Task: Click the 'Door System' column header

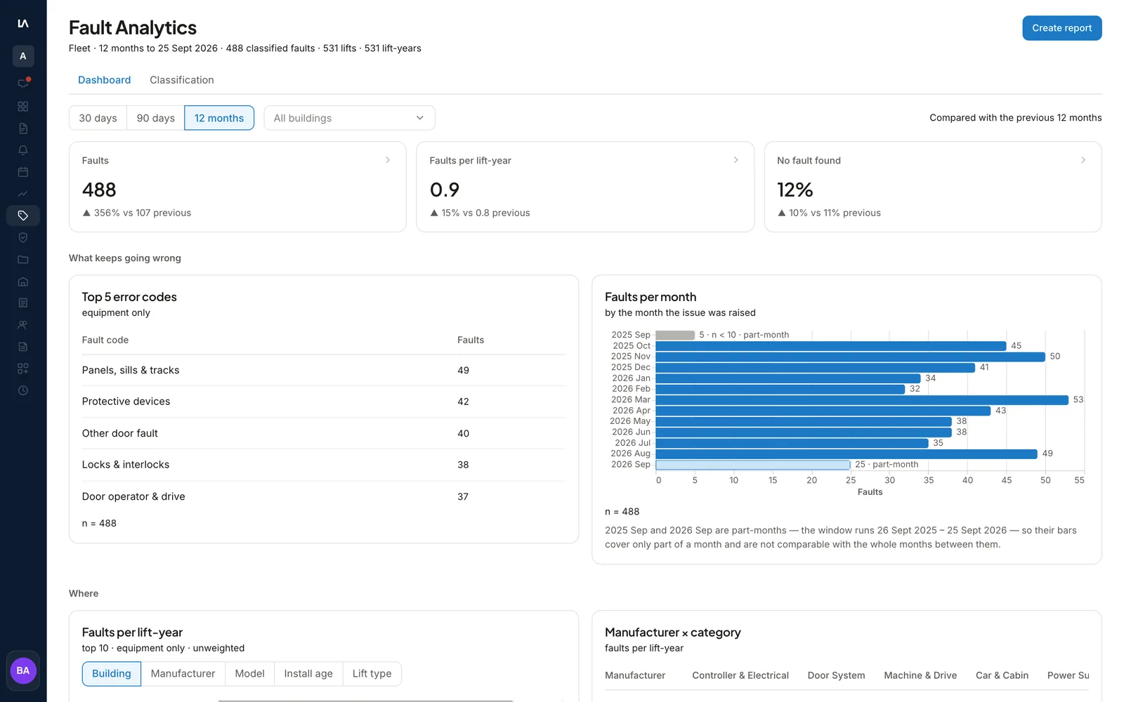Action: pos(836,675)
